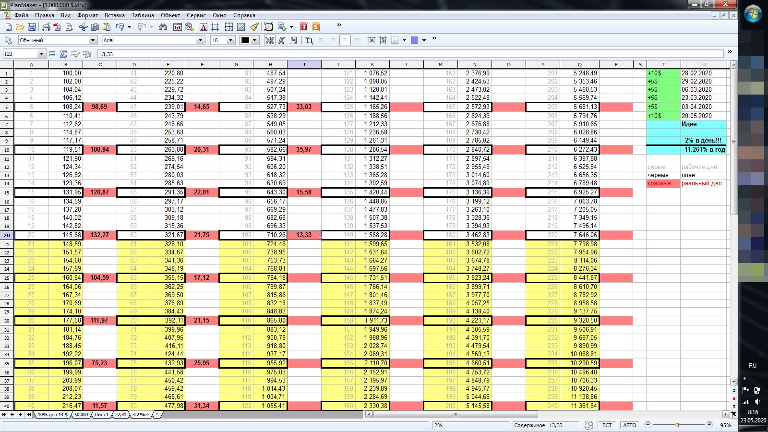Viewport: 768px width, 432px height.
Task: Click the Print icon in toolbar
Action: click(x=46, y=27)
